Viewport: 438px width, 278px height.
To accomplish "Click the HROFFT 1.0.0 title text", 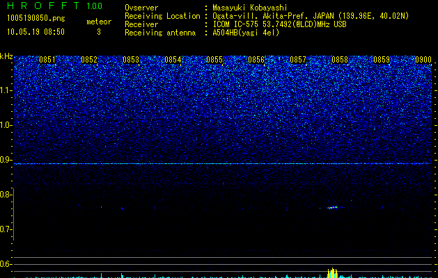I will click(54, 6).
